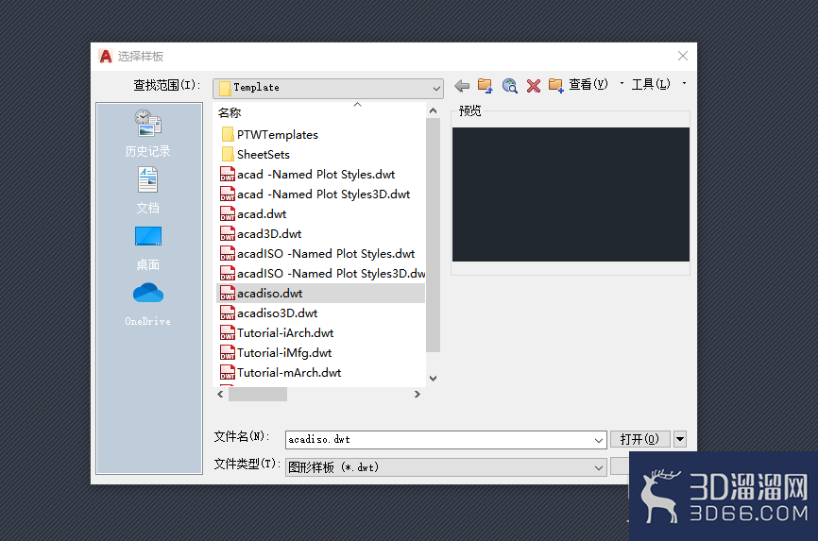Select the acad.dwt template
818x541 pixels.
[253, 214]
